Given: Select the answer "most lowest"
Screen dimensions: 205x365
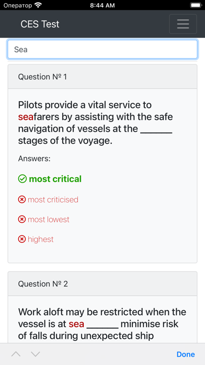Looking at the screenshot, I should click(49, 219).
